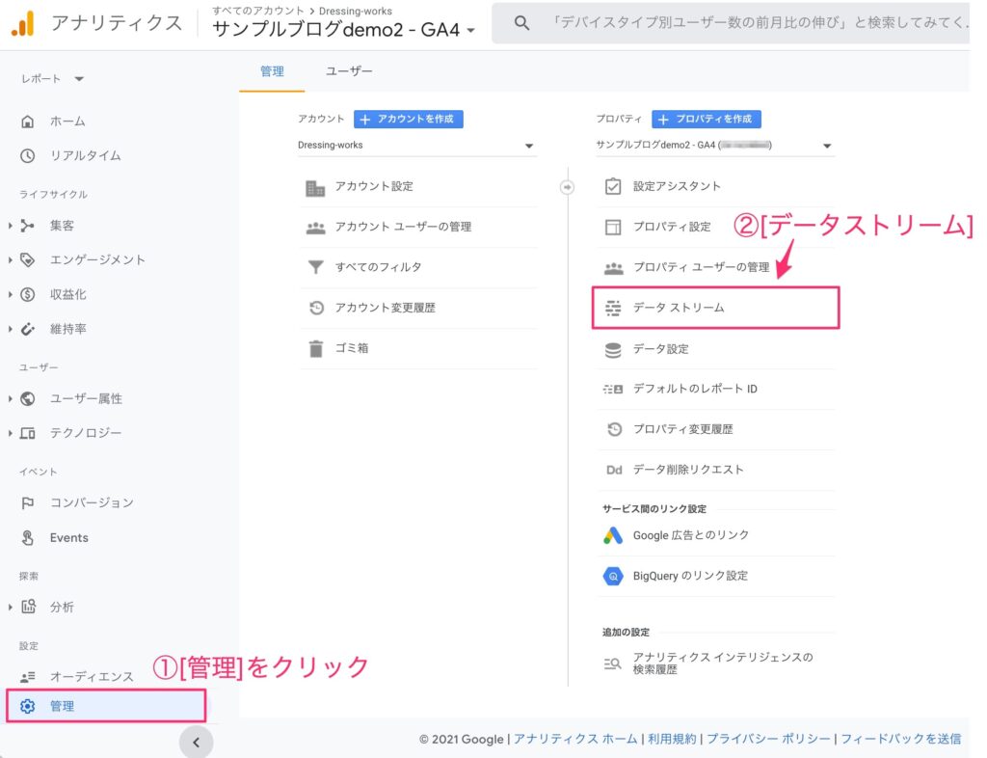Screen dimensions: 987x758
Task: Click the 集客 acquisition icon
Action: [x=28, y=226]
